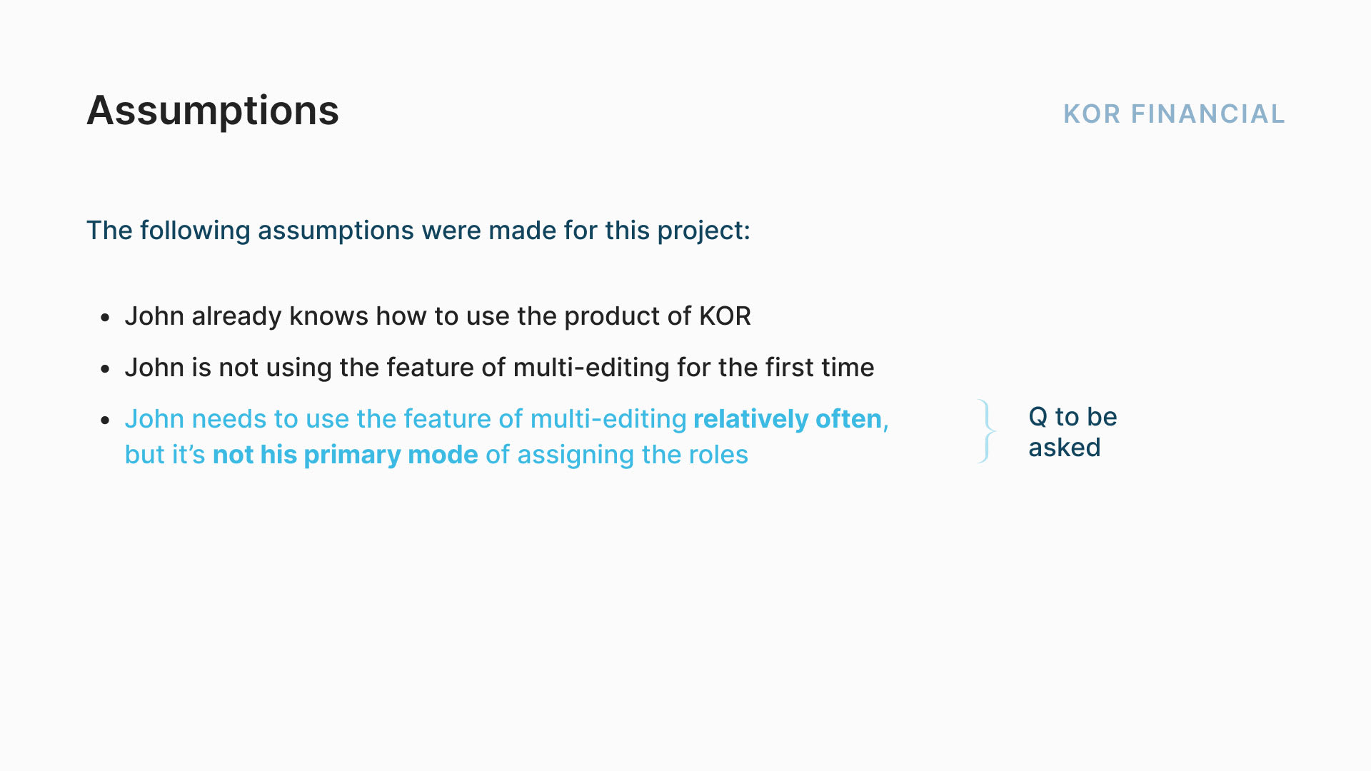Screen dimensions: 1371x771
Task: Click 'of assigning the roles' text
Action: click(617, 455)
